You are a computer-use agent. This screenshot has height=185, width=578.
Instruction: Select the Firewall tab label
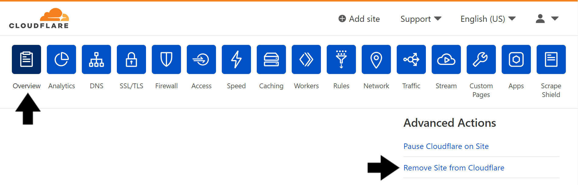coord(166,86)
